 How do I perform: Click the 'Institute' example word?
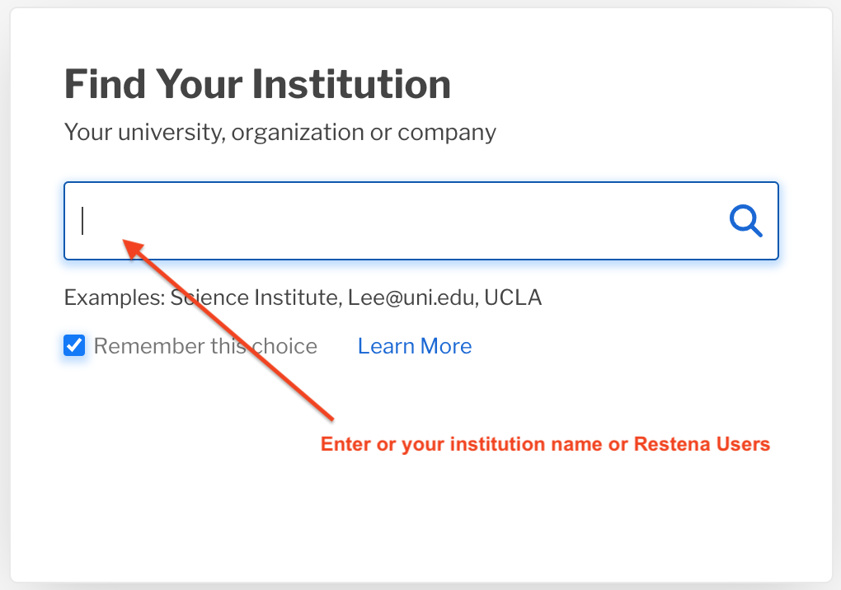tap(298, 297)
